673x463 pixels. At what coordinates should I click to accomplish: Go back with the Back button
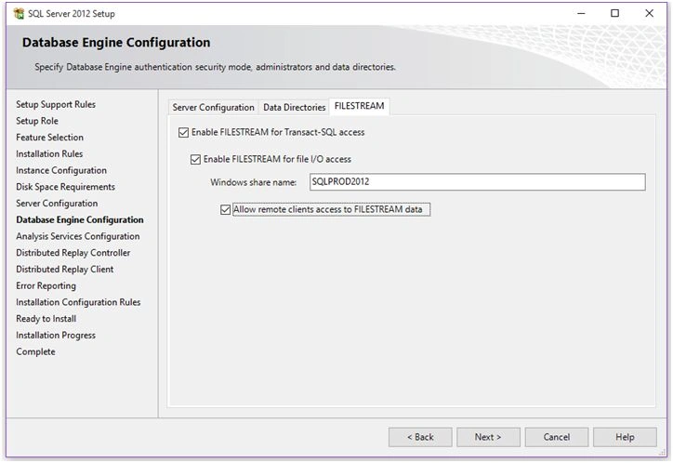[420, 437]
